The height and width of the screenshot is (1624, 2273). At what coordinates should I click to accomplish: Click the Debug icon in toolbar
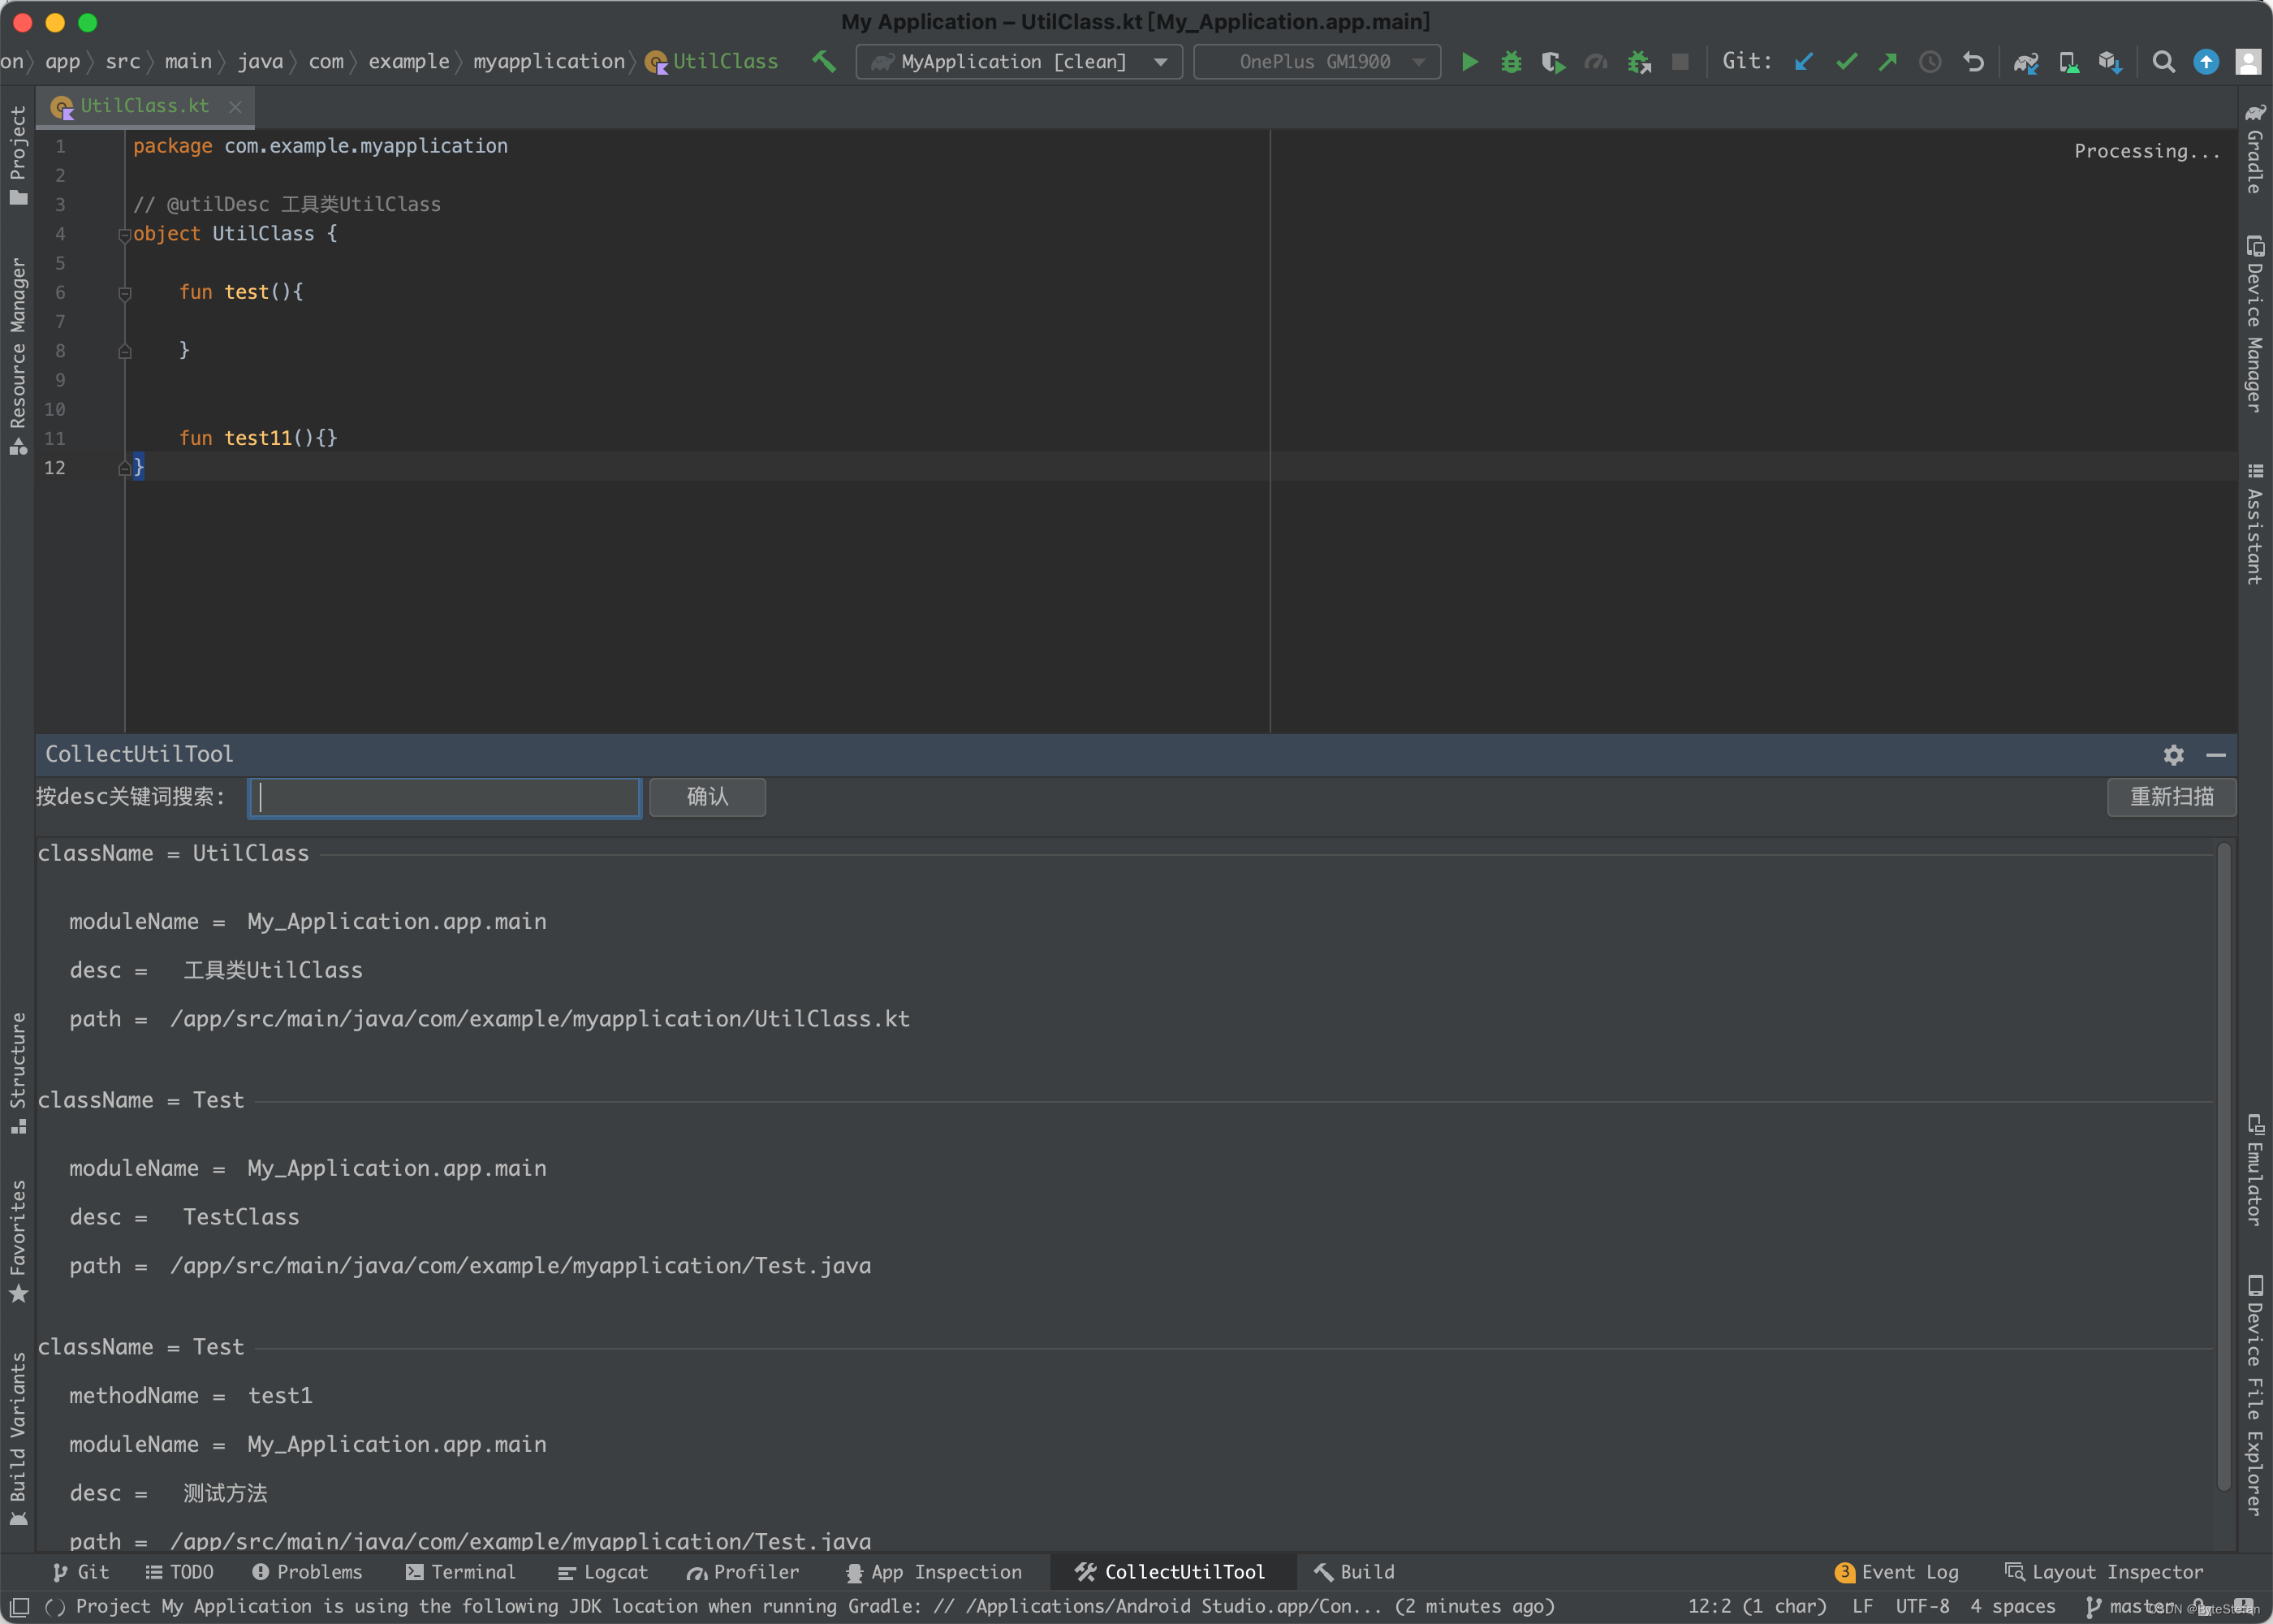[1509, 63]
